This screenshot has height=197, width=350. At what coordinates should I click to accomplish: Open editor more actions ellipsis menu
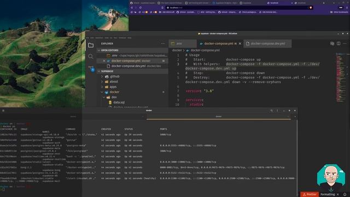point(345,44)
